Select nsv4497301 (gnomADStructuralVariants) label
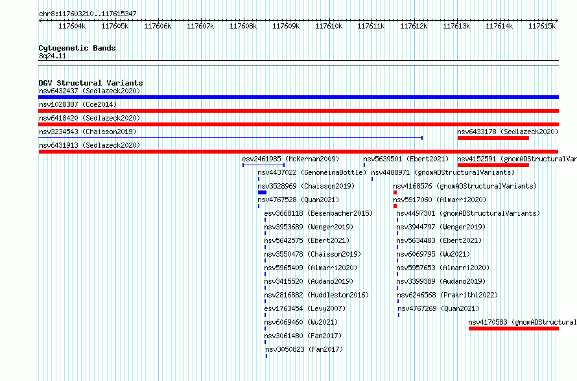This screenshot has height=381, width=577. [x=468, y=213]
